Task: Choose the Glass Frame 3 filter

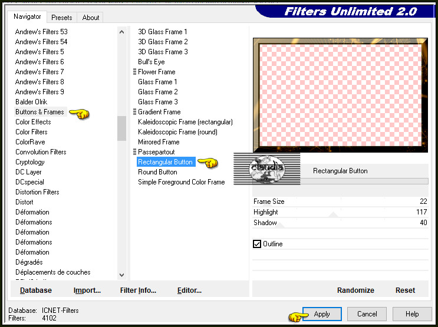Action: click(x=158, y=102)
